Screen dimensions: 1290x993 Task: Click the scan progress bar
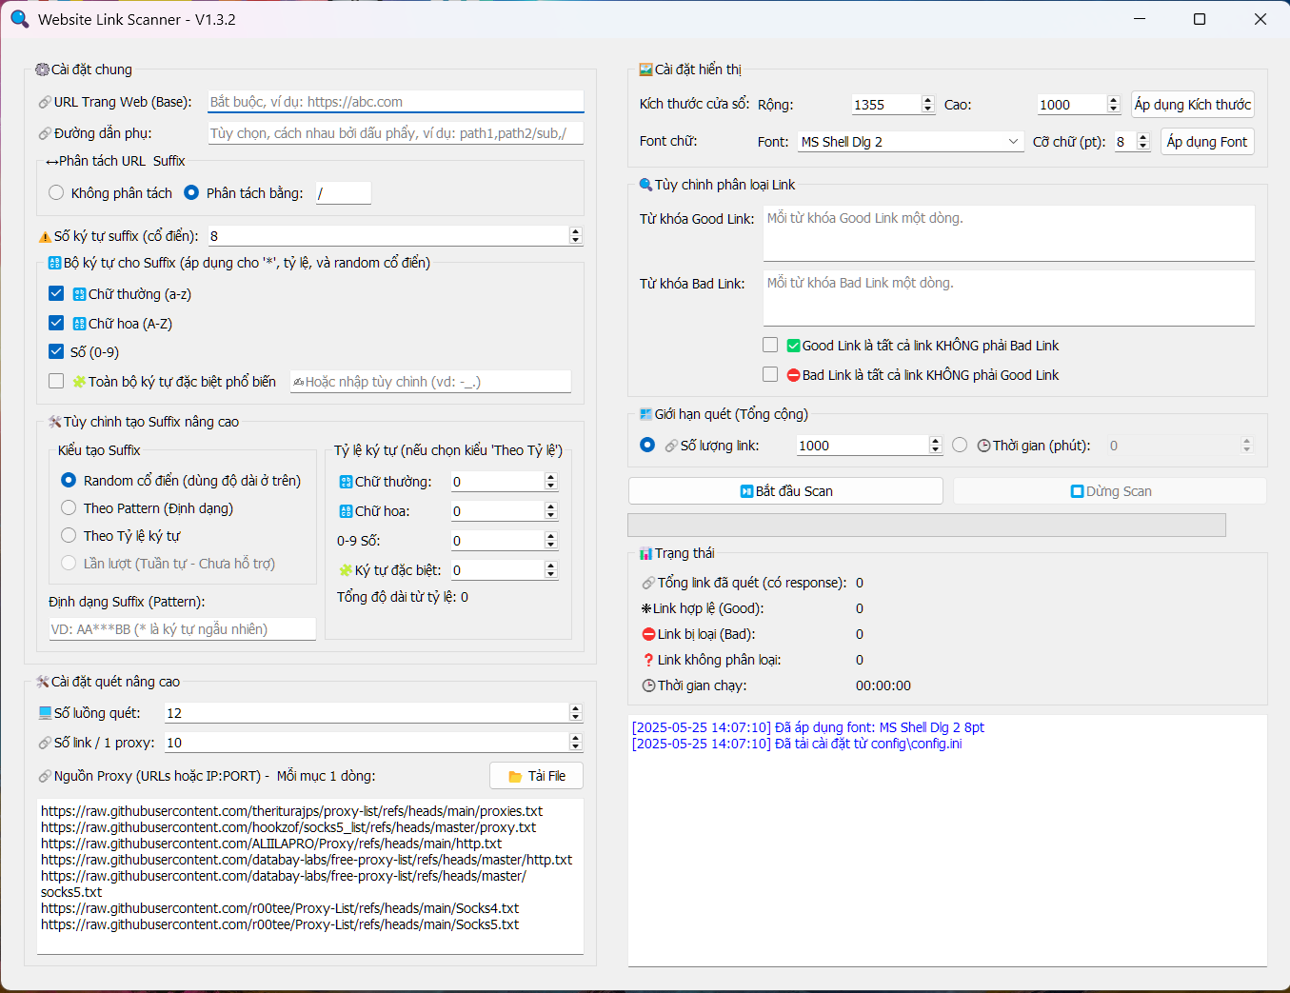pos(926,525)
